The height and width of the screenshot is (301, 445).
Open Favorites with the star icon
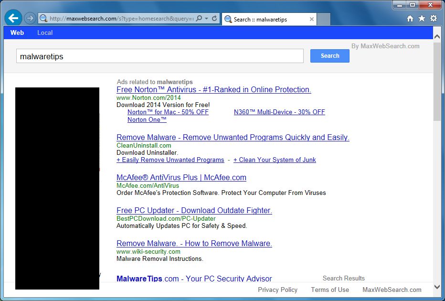point(422,19)
